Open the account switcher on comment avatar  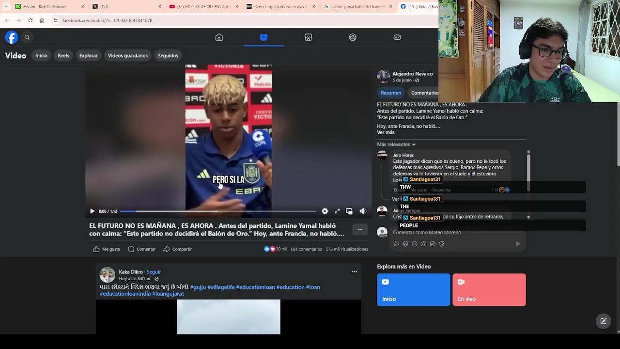click(x=382, y=232)
